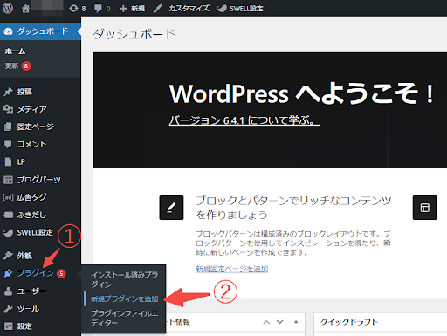Click the コメント sidebar bubble icon

coord(8,144)
